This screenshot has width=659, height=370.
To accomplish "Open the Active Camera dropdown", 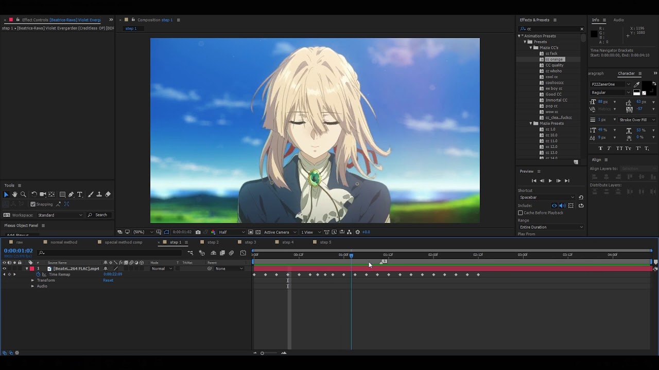I will tap(280, 232).
